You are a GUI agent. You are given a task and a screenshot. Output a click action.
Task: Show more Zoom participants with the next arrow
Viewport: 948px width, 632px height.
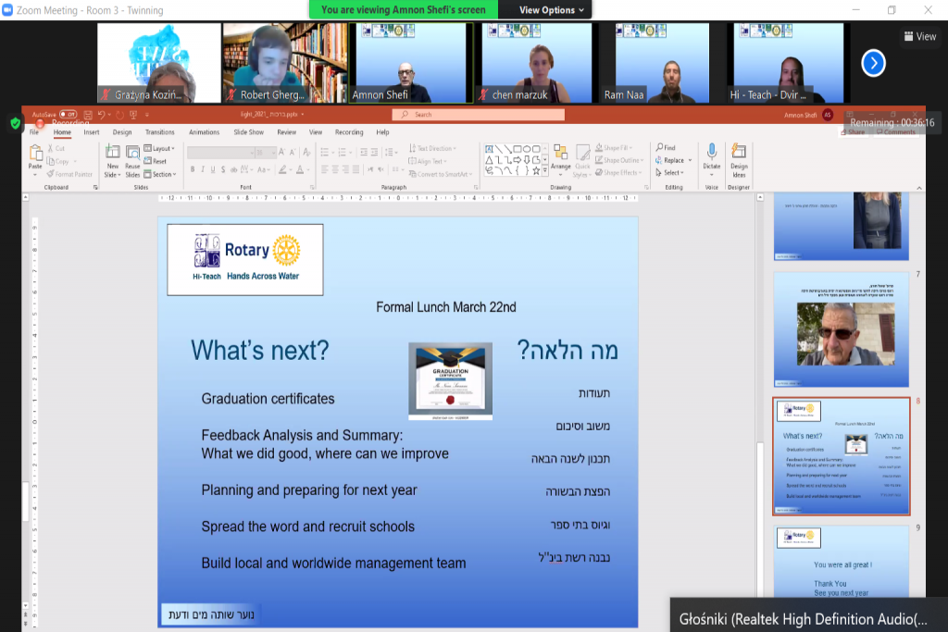coord(873,62)
